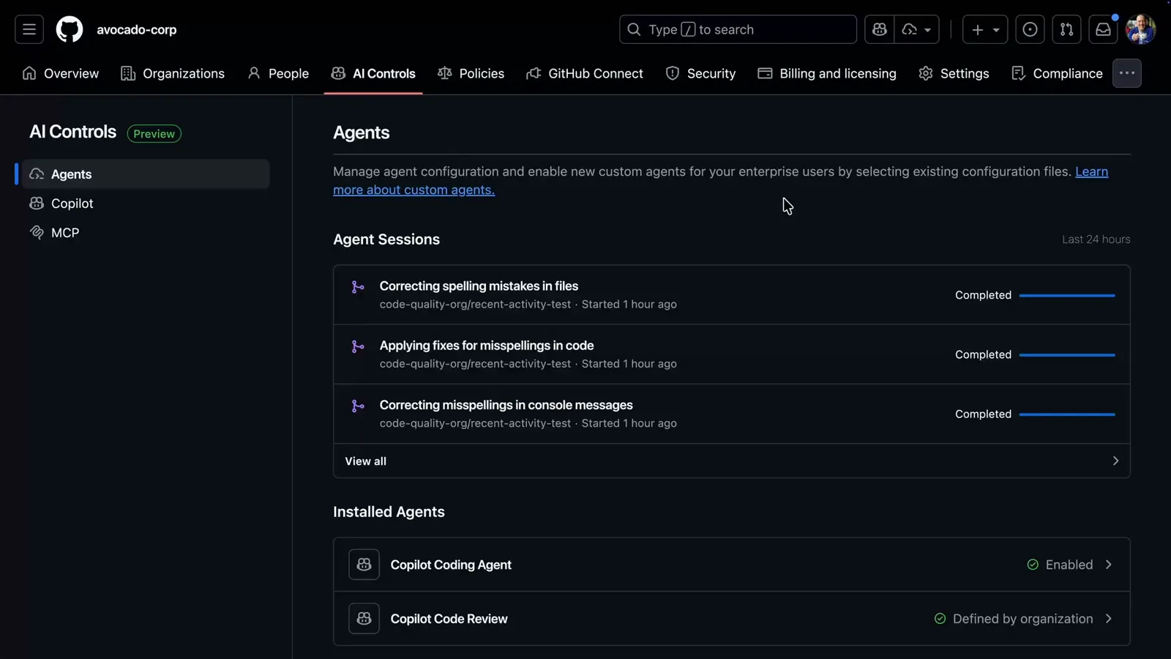Go to the GitHub Connect tab

(x=585, y=73)
